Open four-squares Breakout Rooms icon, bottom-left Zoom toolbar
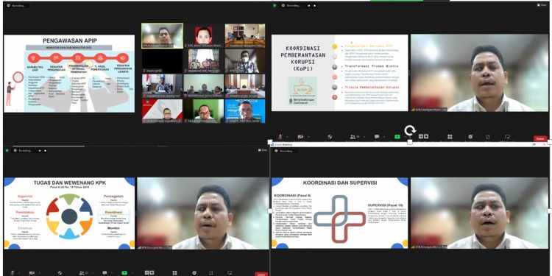Image resolution: width=552 pixels, height=276 pixels. pos(174,273)
